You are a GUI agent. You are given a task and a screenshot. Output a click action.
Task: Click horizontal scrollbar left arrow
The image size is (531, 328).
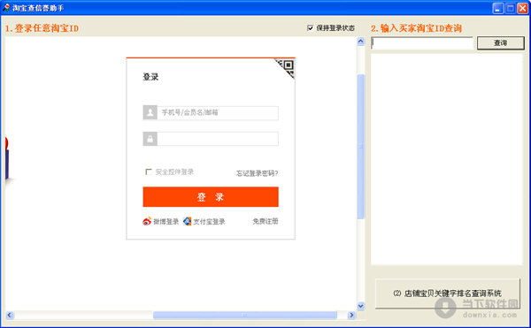point(10,315)
